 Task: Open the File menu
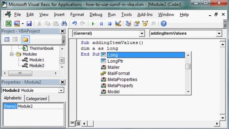[x=18, y=14]
